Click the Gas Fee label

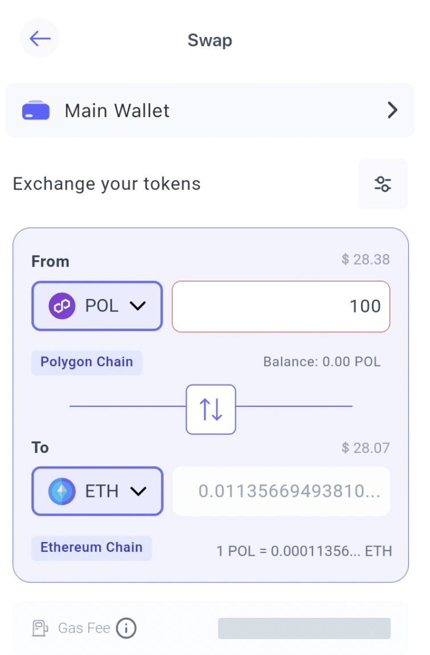pos(84,628)
